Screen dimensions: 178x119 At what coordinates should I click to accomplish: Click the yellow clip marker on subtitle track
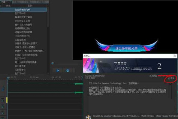coord(7,100)
